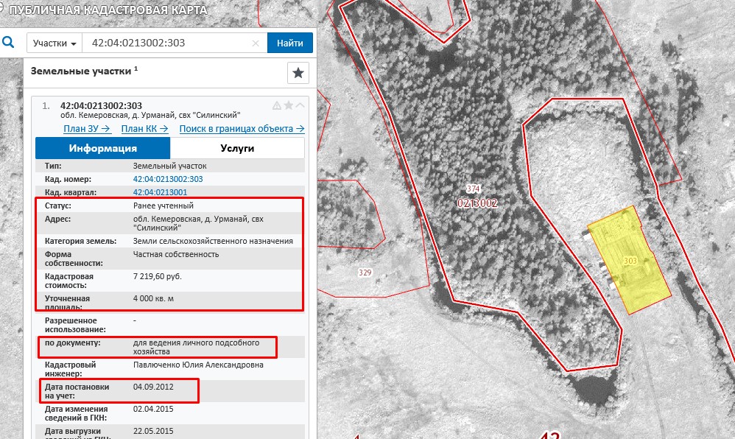The height and width of the screenshot is (439, 735).
Task: Select the yellow highlighted parcel 303
Action: point(630,260)
